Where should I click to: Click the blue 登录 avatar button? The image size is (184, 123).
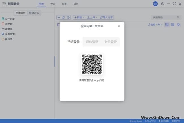point(155,4)
